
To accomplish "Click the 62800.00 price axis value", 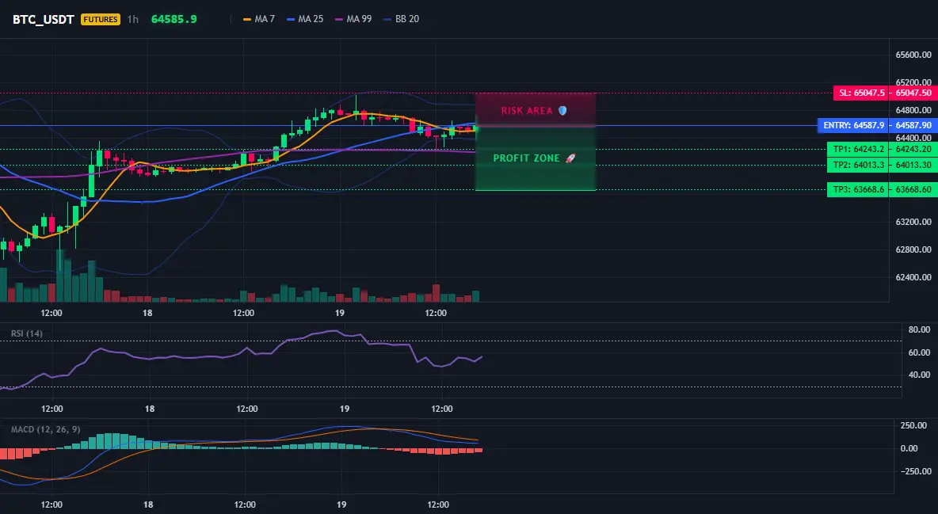I will click(x=913, y=249).
